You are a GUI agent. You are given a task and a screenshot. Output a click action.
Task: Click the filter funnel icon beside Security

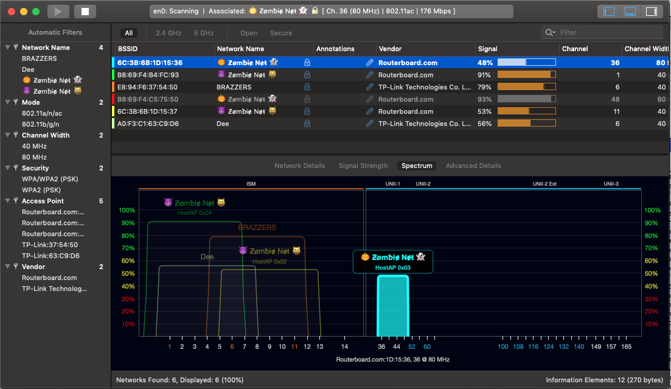pyautogui.click(x=16, y=168)
